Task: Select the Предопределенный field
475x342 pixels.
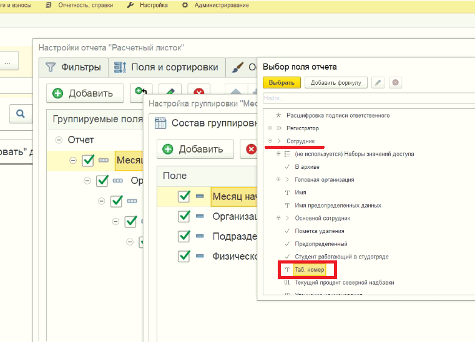Action: pos(321,244)
